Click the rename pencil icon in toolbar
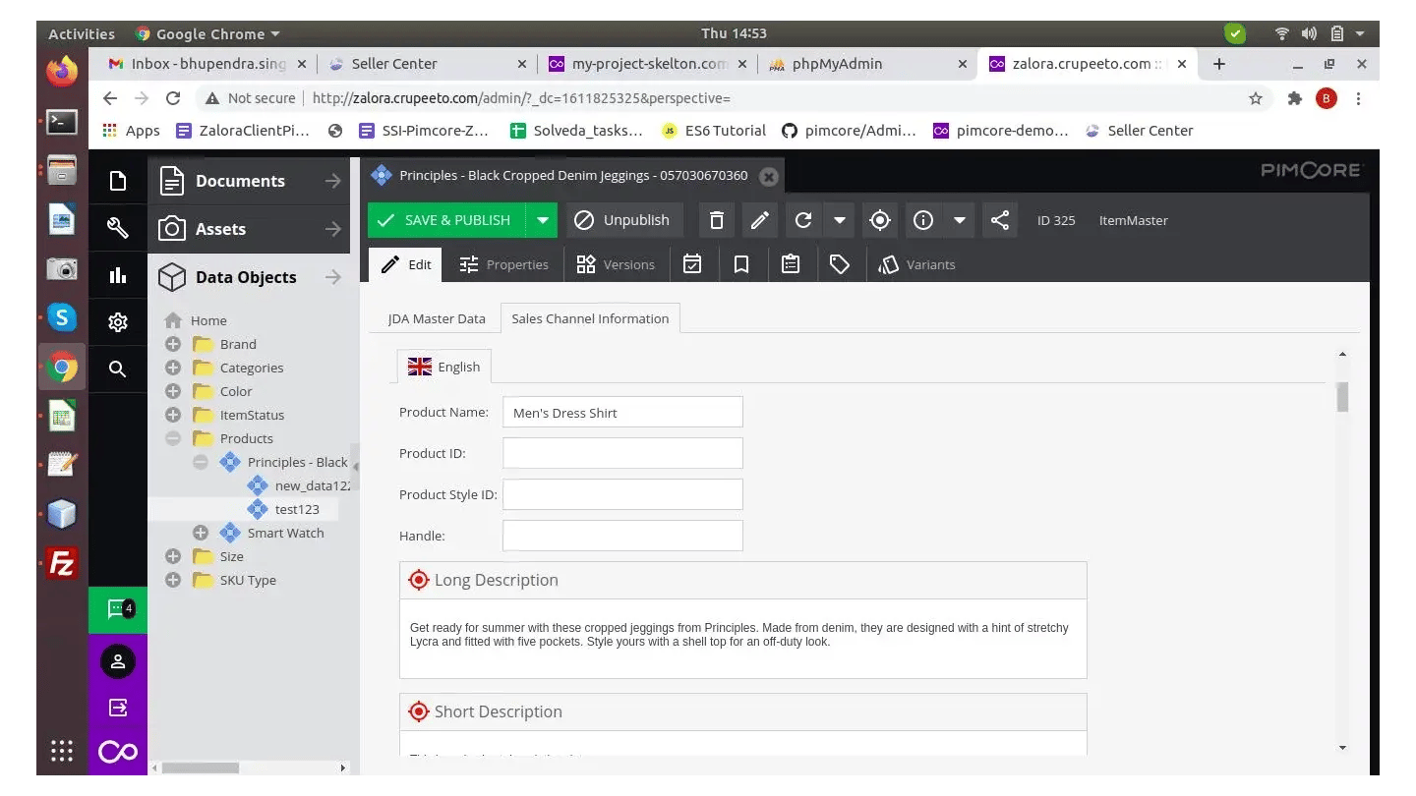1416x796 pixels. click(759, 220)
